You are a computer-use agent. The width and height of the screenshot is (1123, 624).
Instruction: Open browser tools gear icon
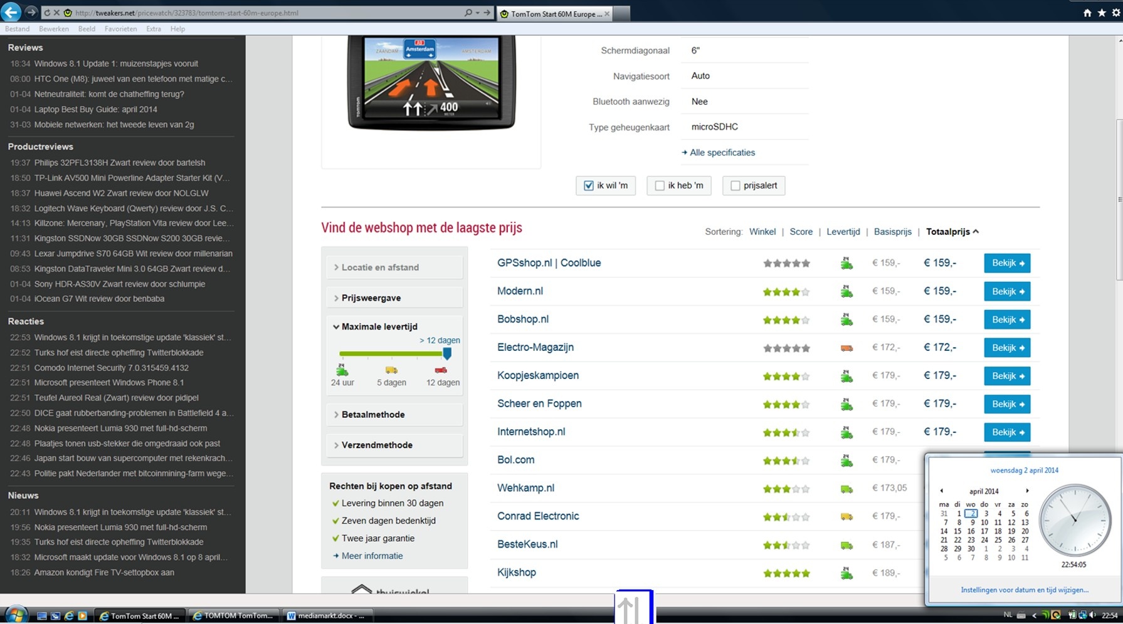[1115, 13]
